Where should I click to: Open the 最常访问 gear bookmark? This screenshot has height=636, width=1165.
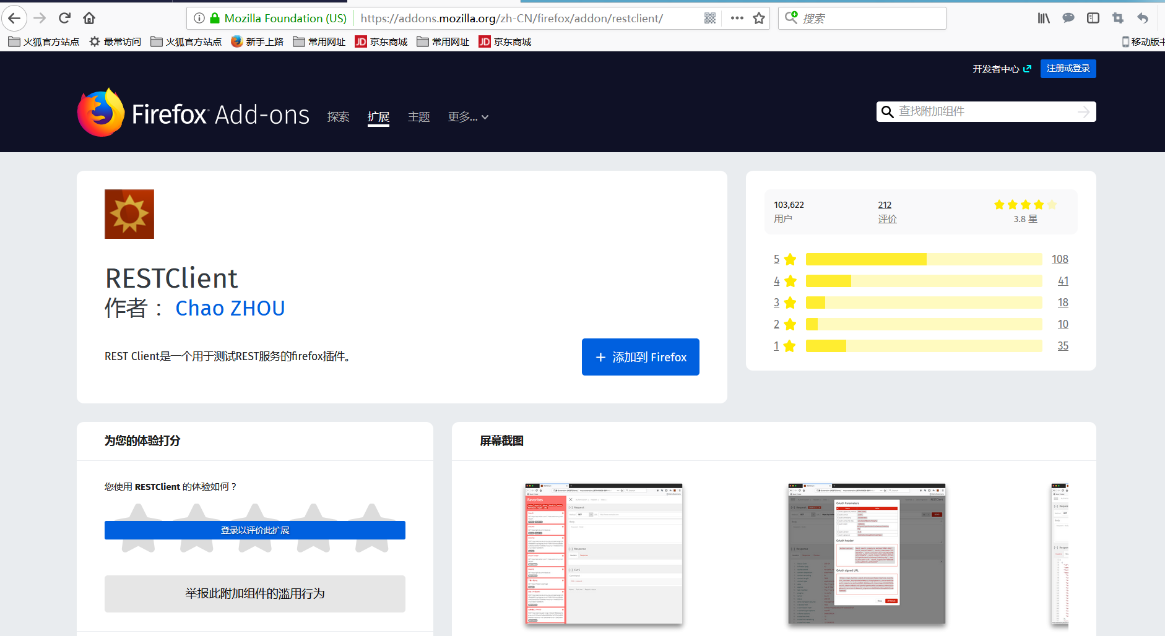pyautogui.click(x=115, y=41)
